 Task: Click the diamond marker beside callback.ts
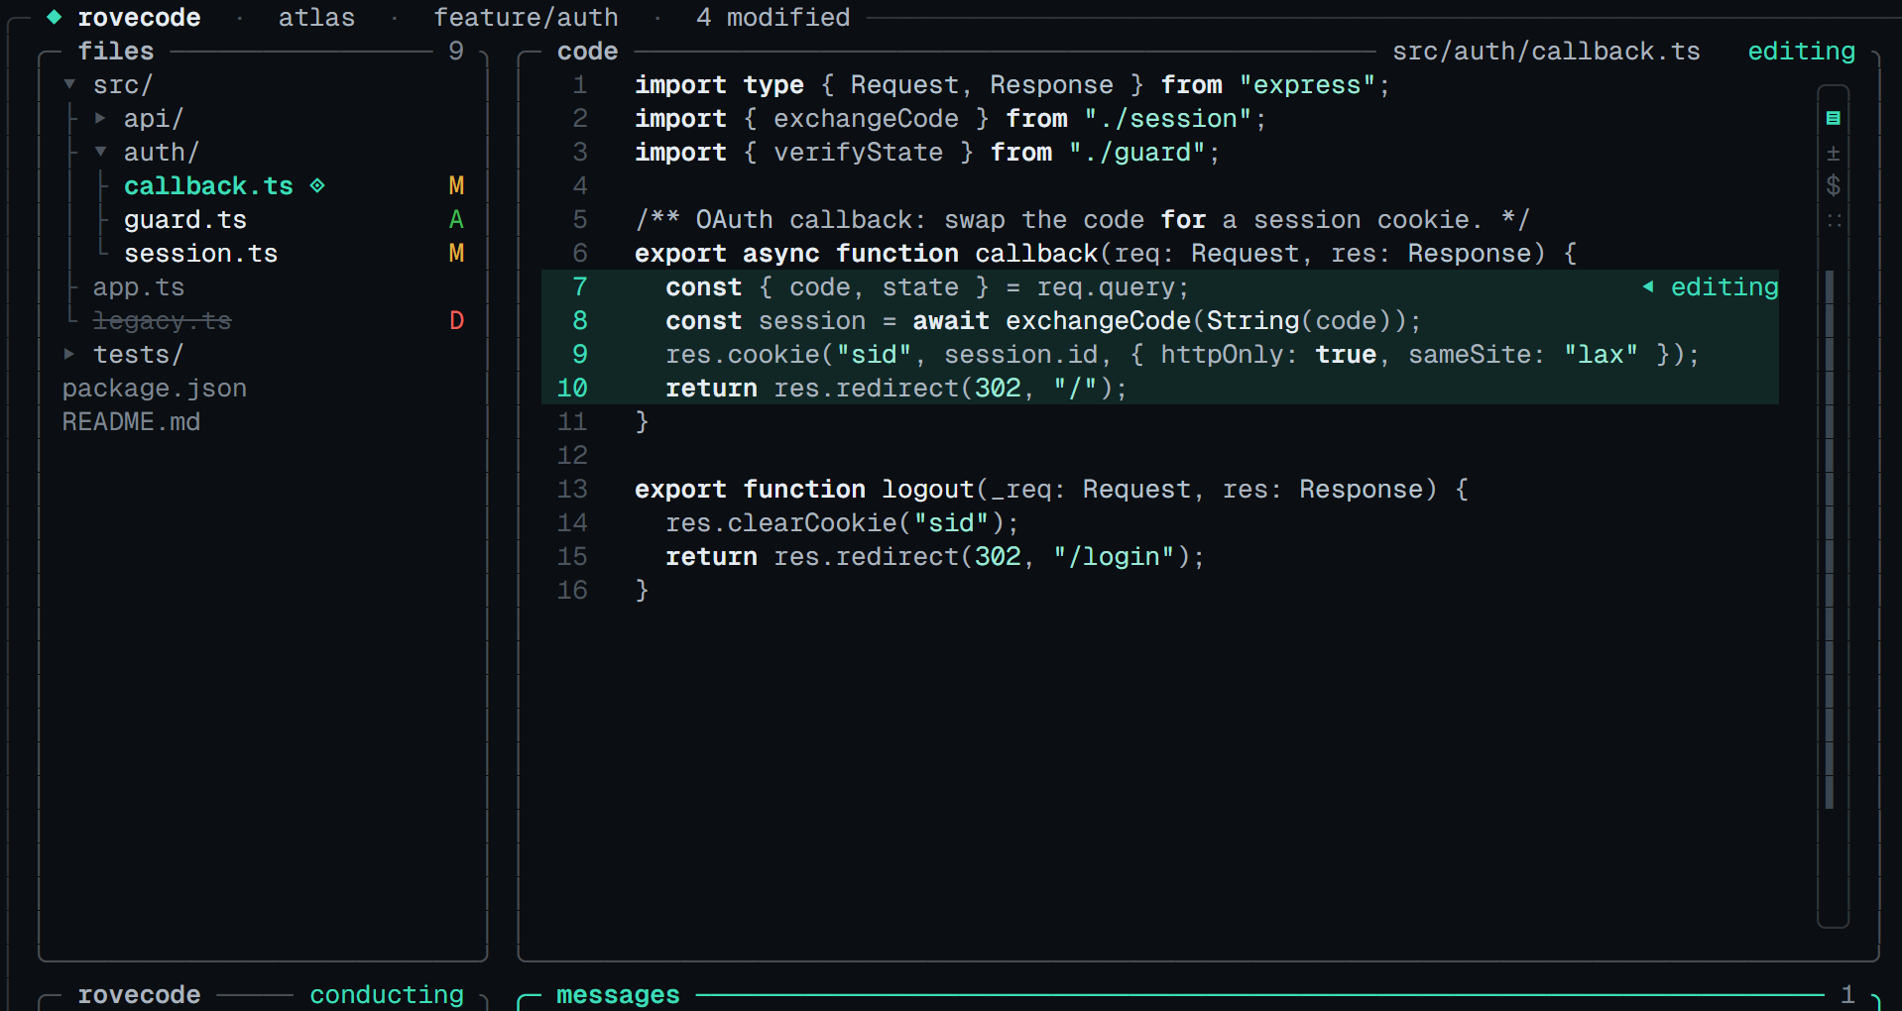click(317, 185)
